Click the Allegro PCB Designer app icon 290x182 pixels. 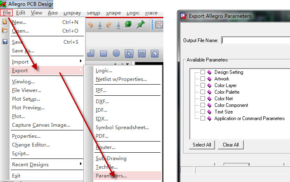point(3,4)
